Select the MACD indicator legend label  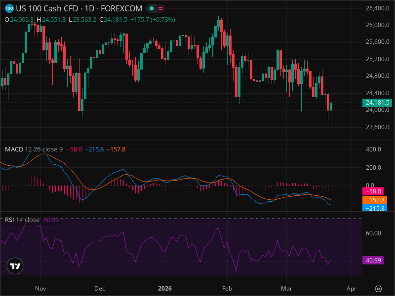(x=14, y=149)
